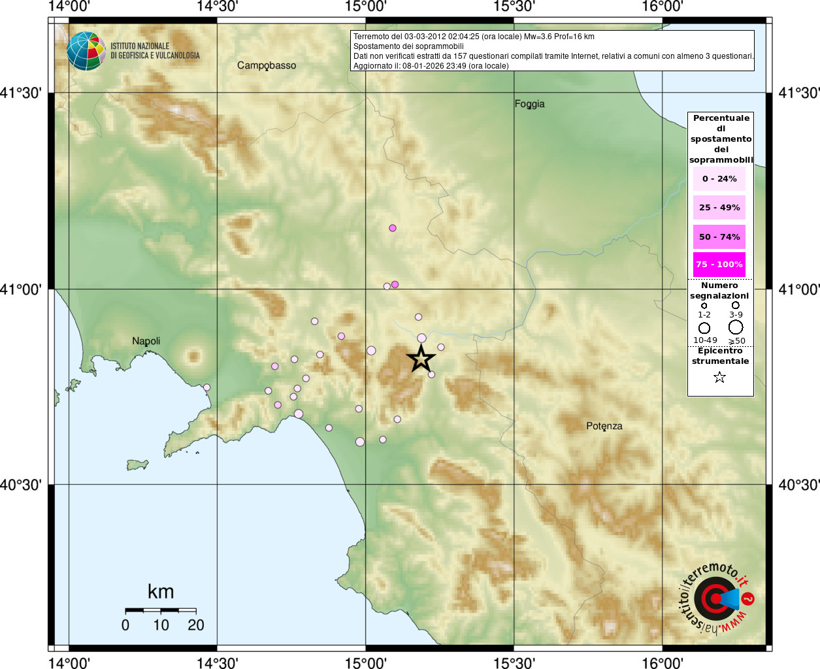Pick the 25 - 49% color swatch
Screen dimensions: 820x669
tap(719, 208)
